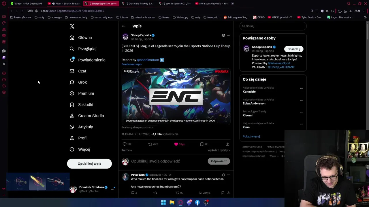
Task: Expand the Trafne replies sorting dropdown
Action: pos(127,150)
